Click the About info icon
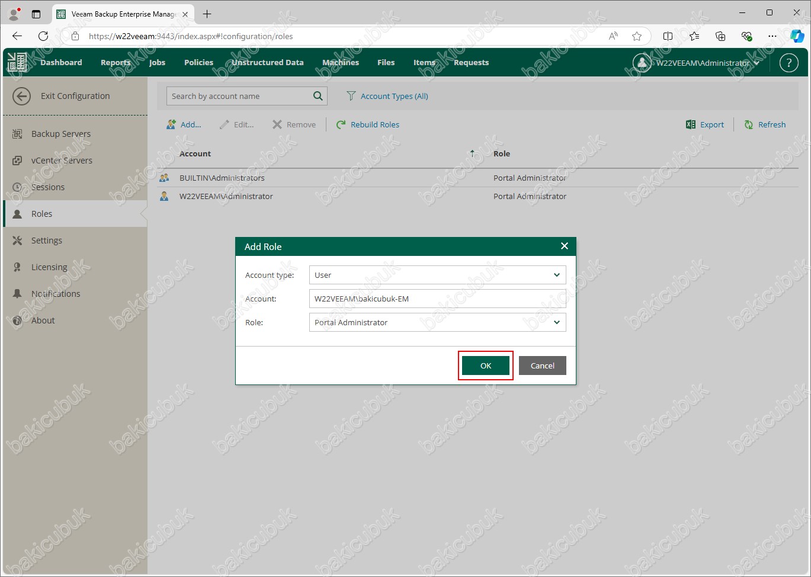This screenshot has height=577, width=811. point(17,320)
